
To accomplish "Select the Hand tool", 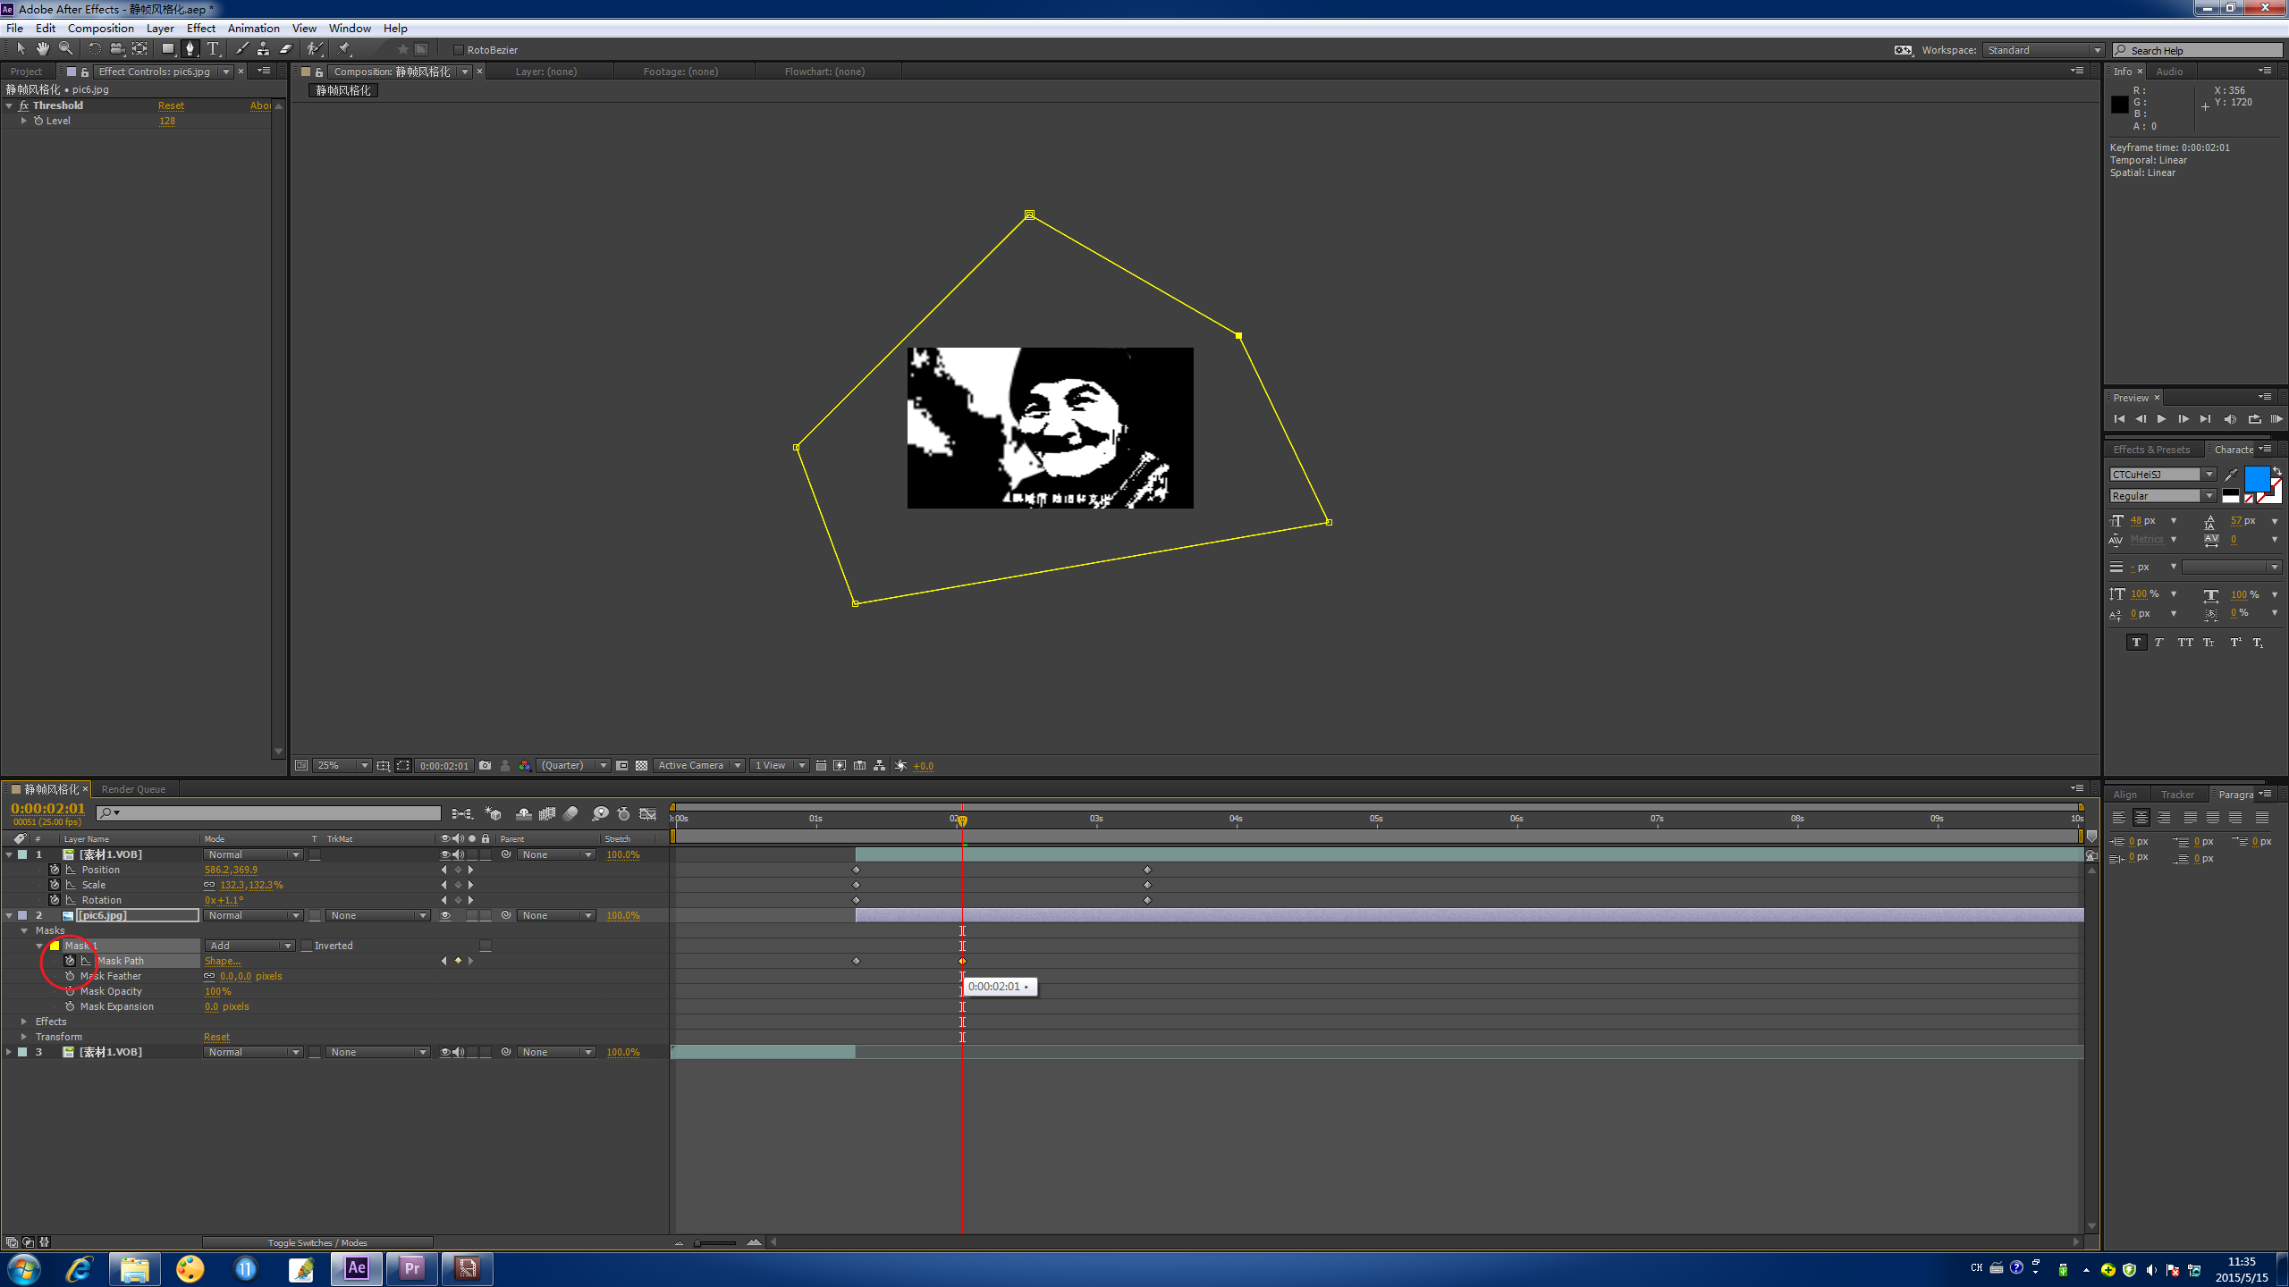I will coord(42,49).
